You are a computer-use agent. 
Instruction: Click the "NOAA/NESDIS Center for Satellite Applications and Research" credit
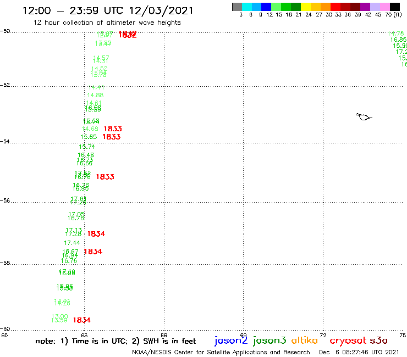(221, 352)
